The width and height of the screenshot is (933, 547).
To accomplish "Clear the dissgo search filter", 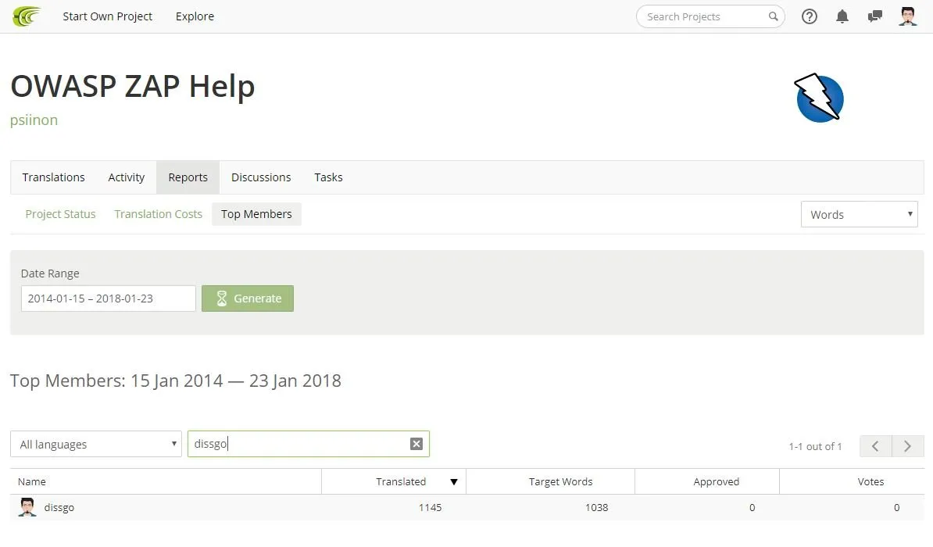I will click(x=416, y=444).
